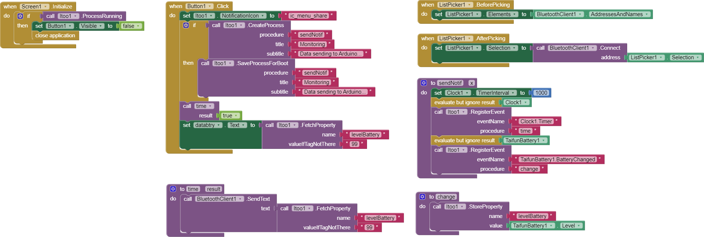Open the AddressesAndNames property dropdown

[619, 14]
